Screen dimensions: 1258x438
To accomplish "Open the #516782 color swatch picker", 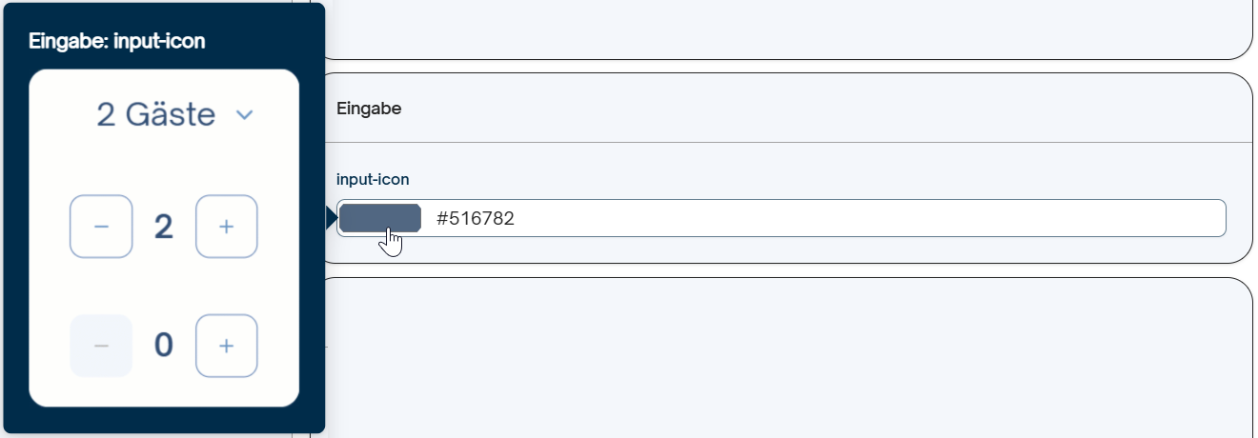I will click(x=380, y=218).
